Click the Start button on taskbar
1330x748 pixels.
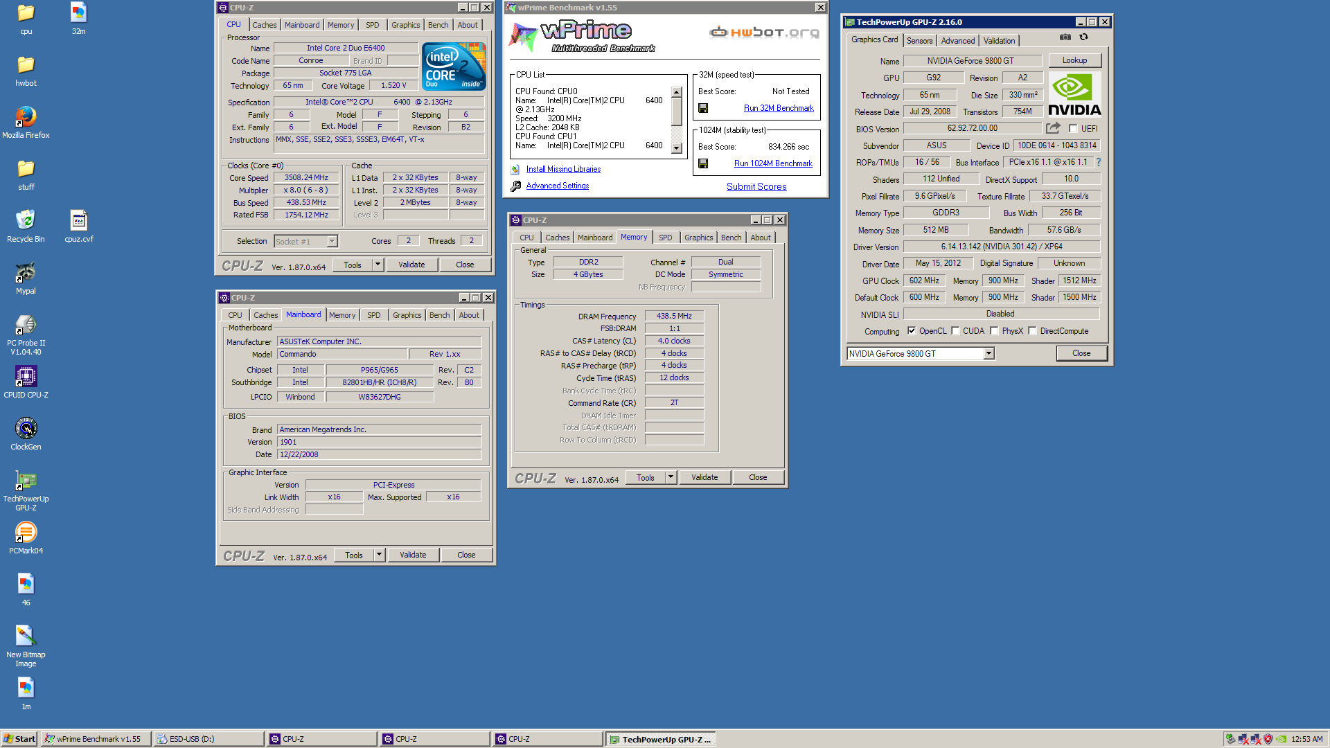pyautogui.click(x=19, y=739)
